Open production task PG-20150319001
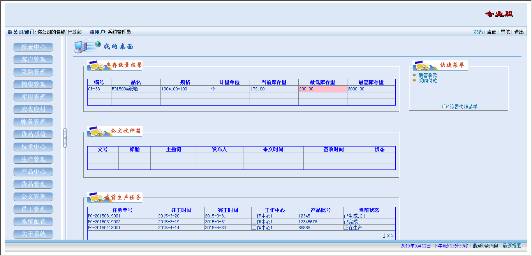The image size is (532, 256). 104,216
